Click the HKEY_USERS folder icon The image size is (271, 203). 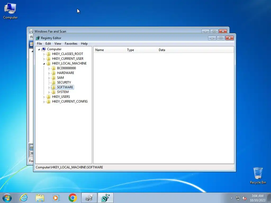click(49, 97)
